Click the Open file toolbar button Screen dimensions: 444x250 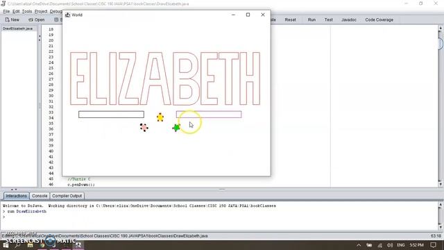click(37, 19)
